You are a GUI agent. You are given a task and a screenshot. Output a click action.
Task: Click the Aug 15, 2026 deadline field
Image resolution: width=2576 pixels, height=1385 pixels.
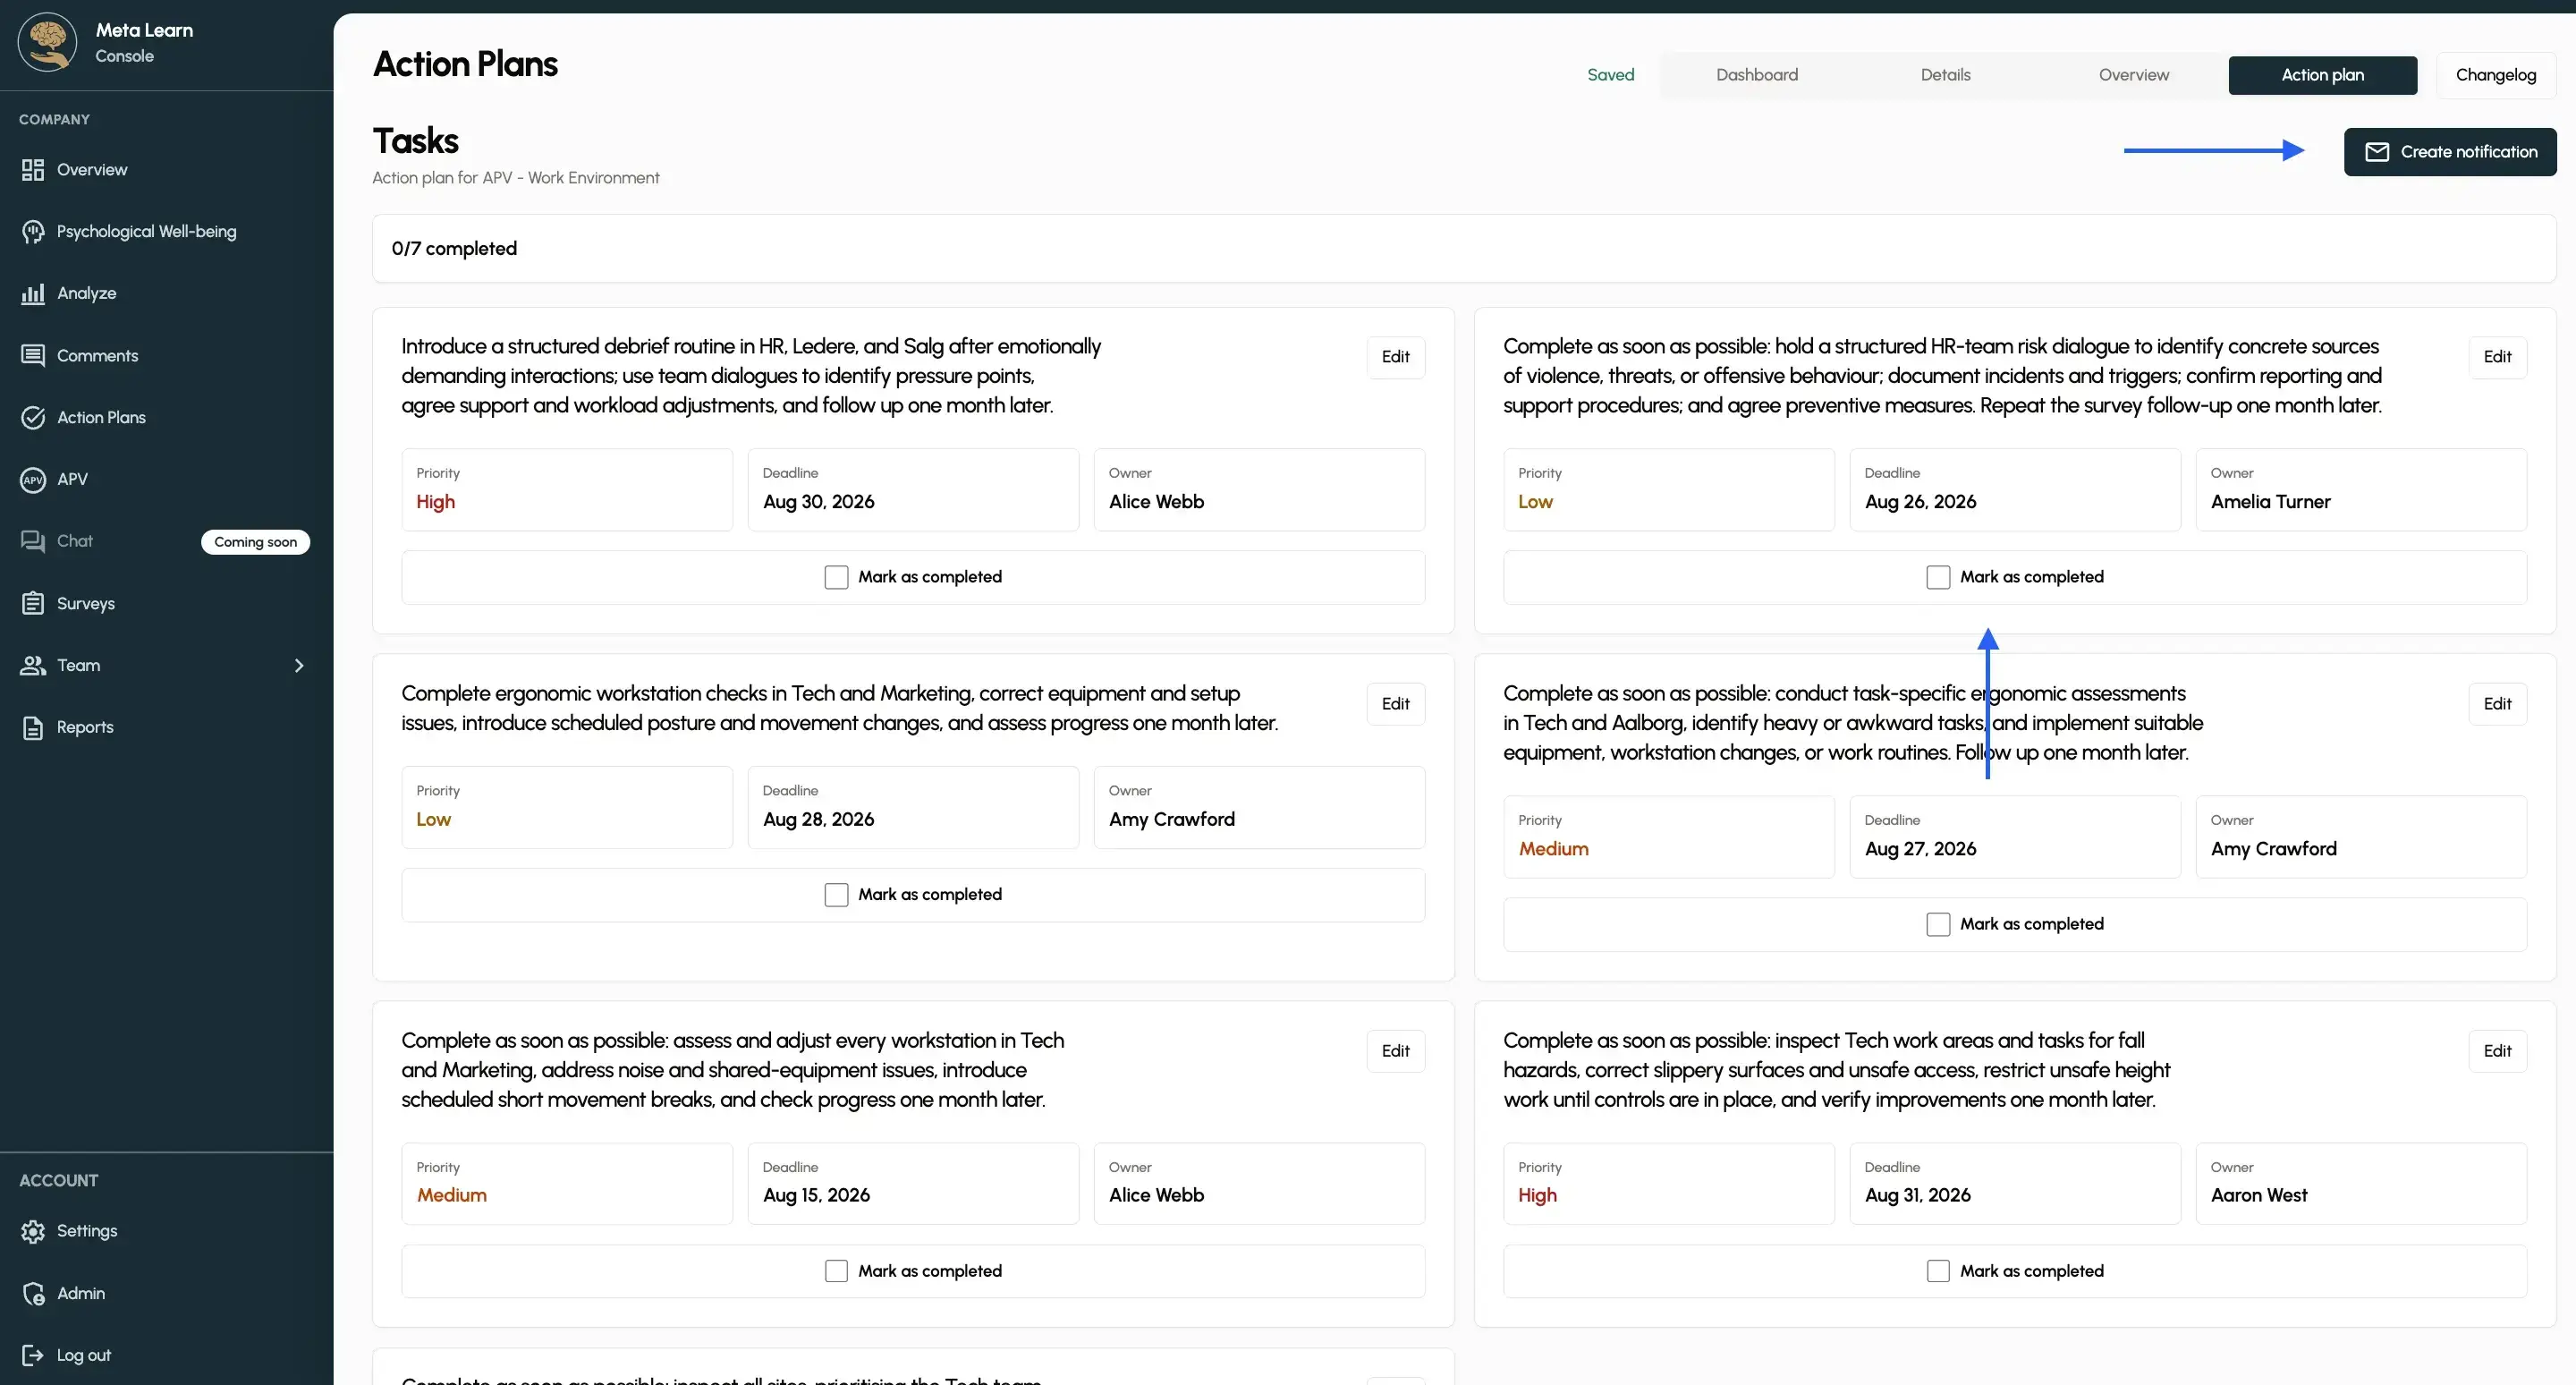(x=913, y=1184)
